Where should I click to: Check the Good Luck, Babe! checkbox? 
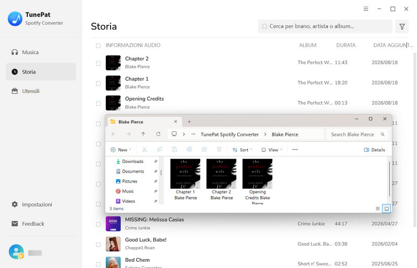coord(98,245)
